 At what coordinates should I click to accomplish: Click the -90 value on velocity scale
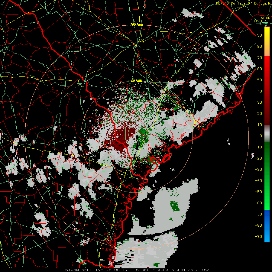coord(258,237)
